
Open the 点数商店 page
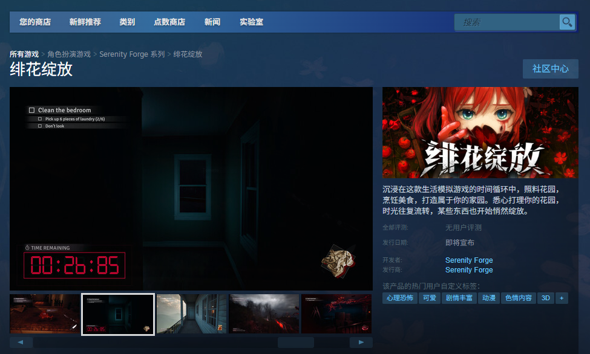point(169,22)
